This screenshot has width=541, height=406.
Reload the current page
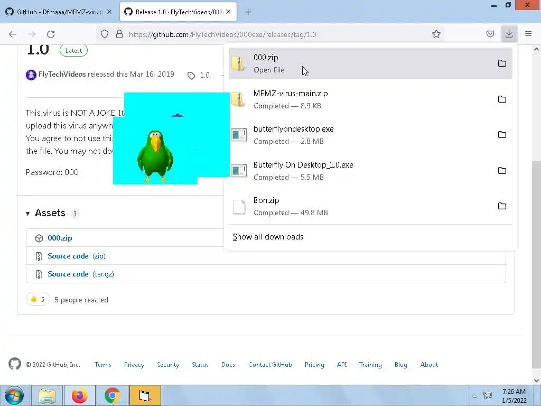51,34
